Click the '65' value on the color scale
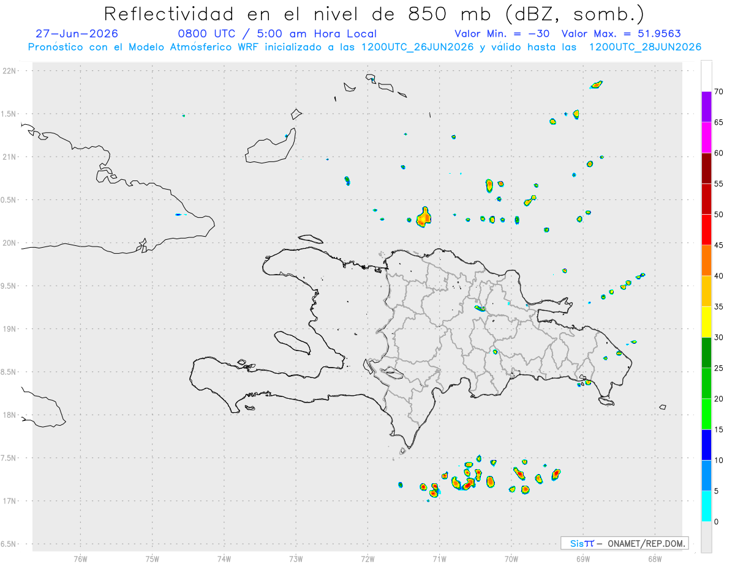Image resolution: width=735 pixels, height=567 pixels. click(718, 122)
